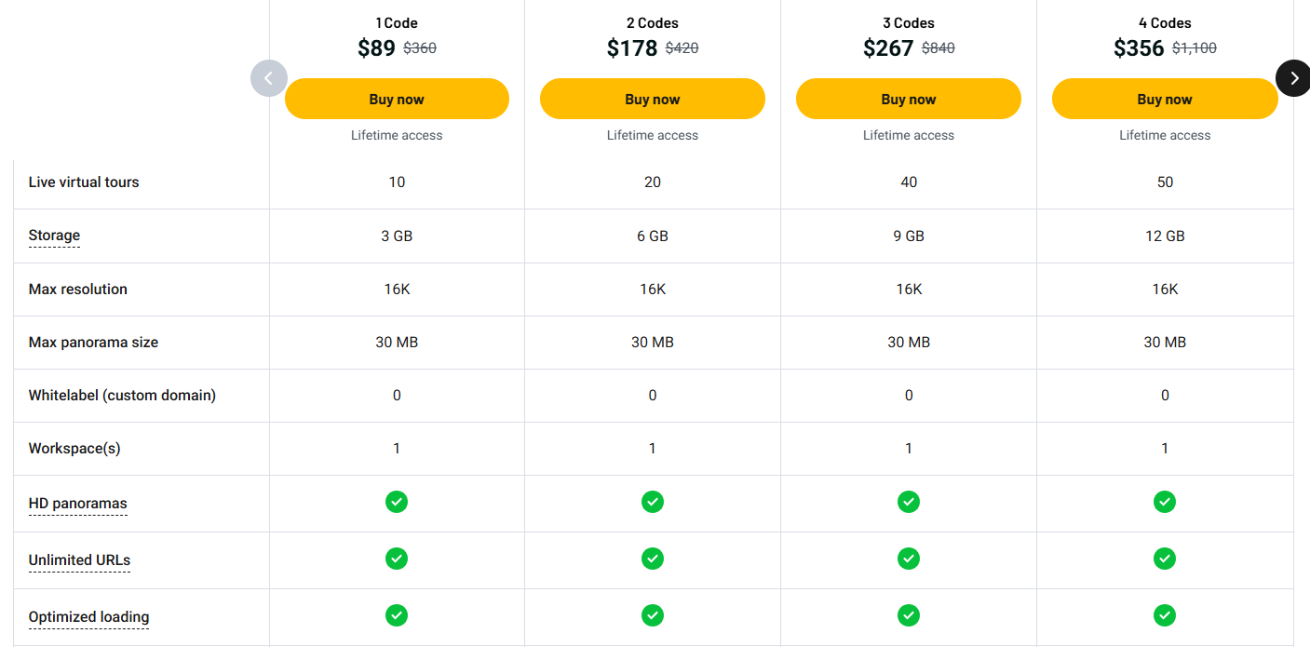Click the $356 price in 4 Codes
This screenshot has width=1310, height=647.
(1138, 48)
